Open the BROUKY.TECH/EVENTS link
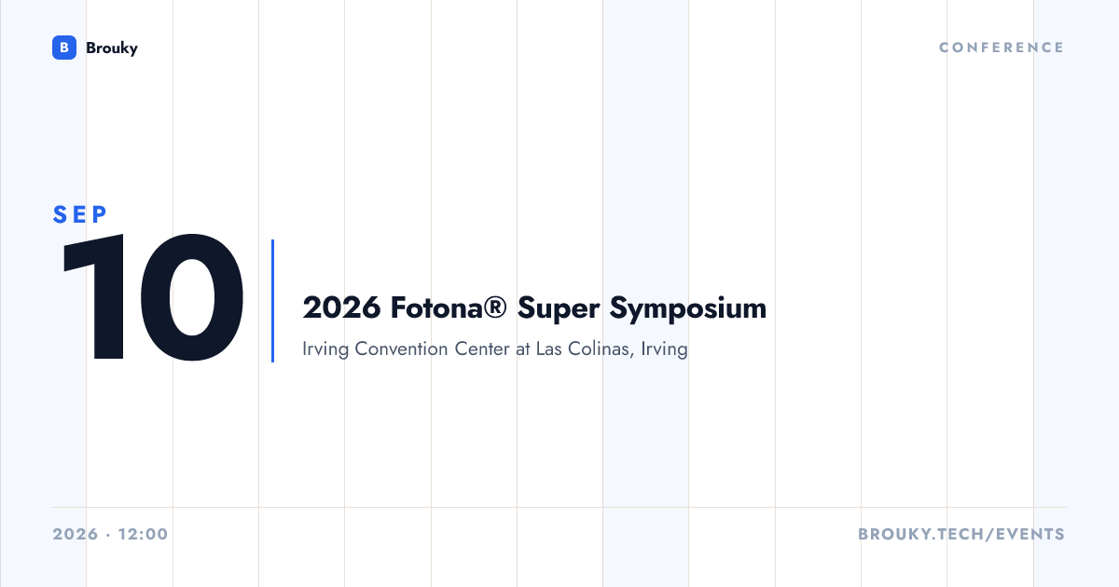This screenshot has height=587, width=1119. coord(961,535)
